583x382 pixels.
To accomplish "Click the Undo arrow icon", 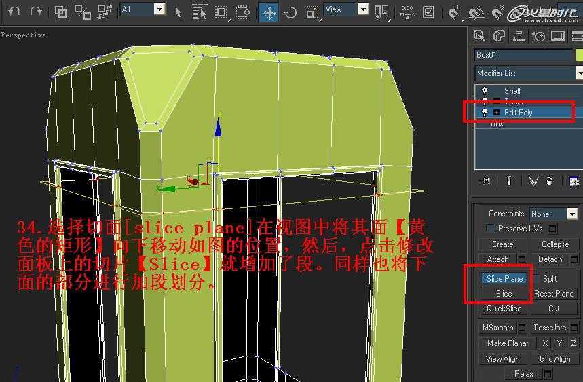I will coord(14,12).
